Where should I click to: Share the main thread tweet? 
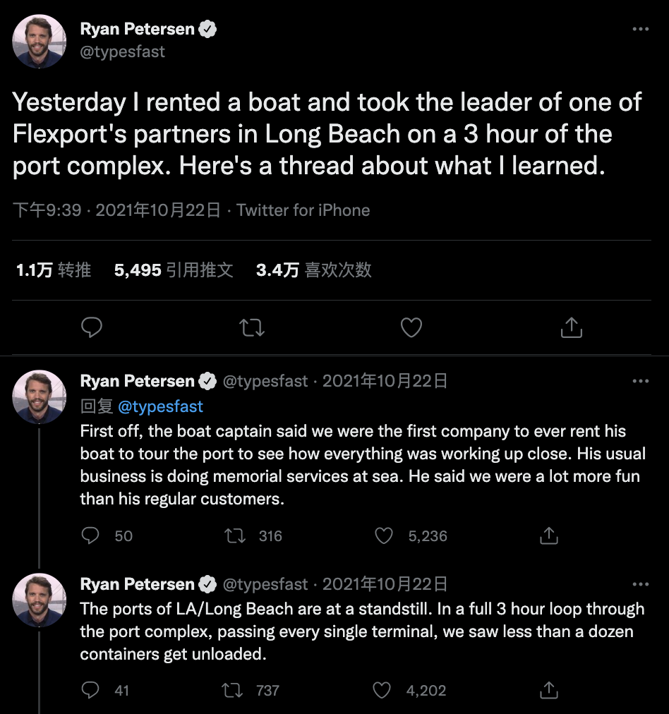[x=571, y=327]
